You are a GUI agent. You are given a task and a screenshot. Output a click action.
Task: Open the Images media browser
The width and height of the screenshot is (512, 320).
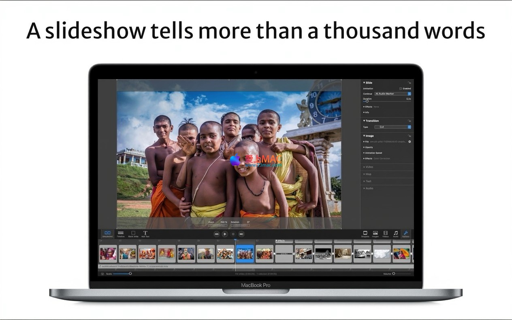(375, 234)
